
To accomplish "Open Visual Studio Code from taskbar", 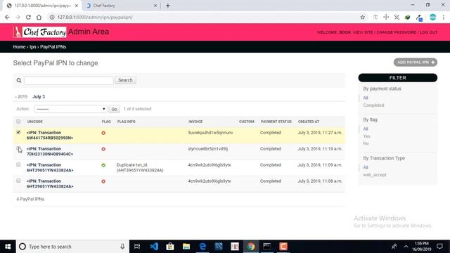I will (154, 247).
